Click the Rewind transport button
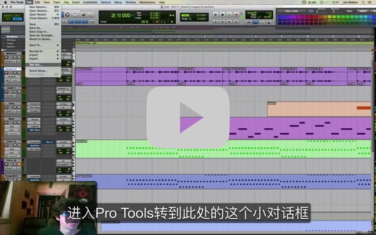Screen dimensions: 376x235 point(222,21)
